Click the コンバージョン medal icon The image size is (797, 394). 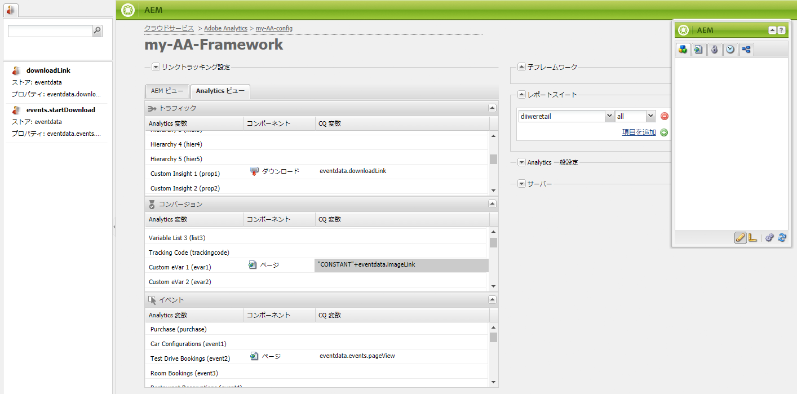152,204
